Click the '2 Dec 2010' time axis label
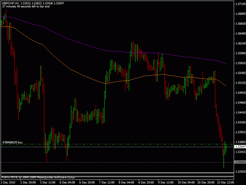This screenshot has height=185, width=246. click(8, 183)
